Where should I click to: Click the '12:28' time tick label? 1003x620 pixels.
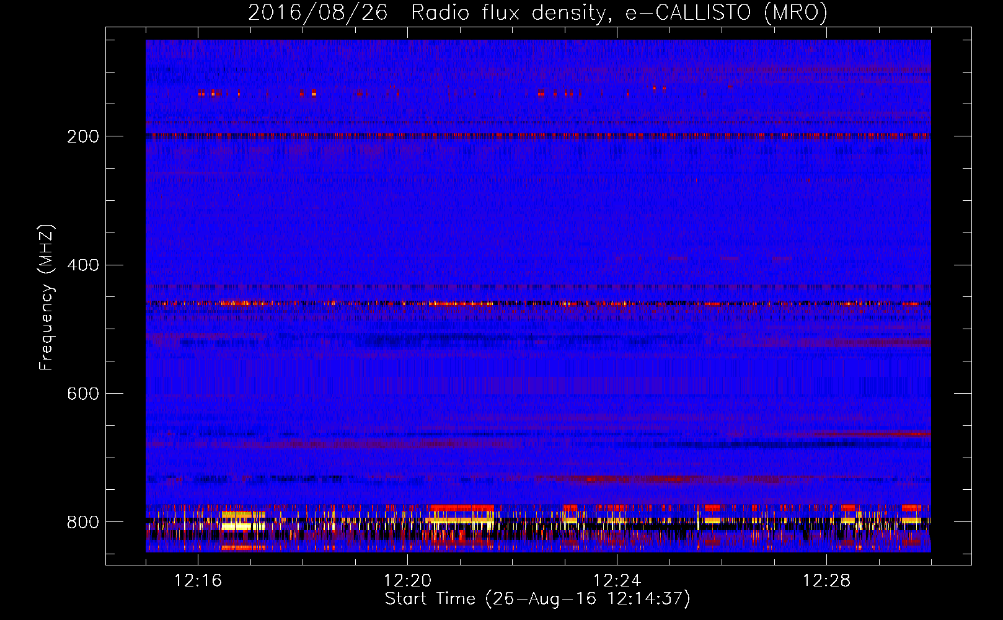[x=826, y=581]
